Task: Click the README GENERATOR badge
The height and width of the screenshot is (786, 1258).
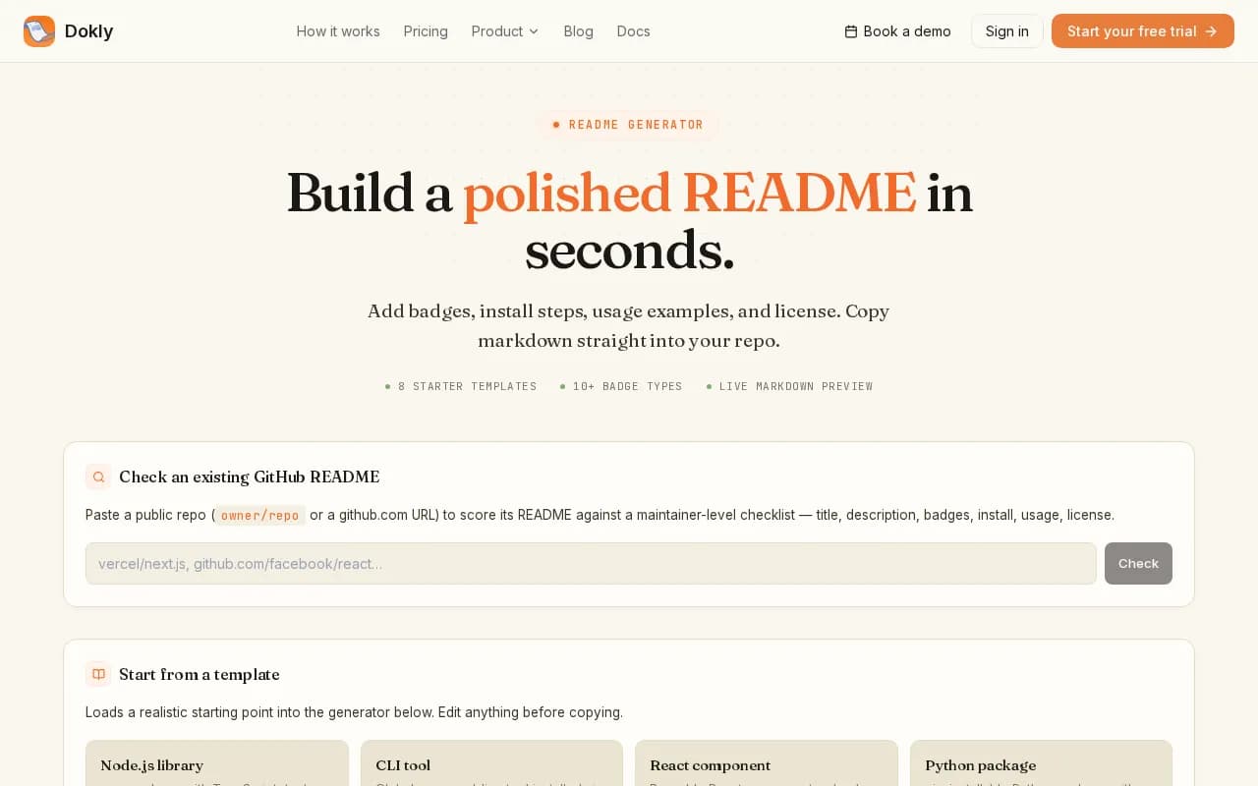Action: pos(628,125)
